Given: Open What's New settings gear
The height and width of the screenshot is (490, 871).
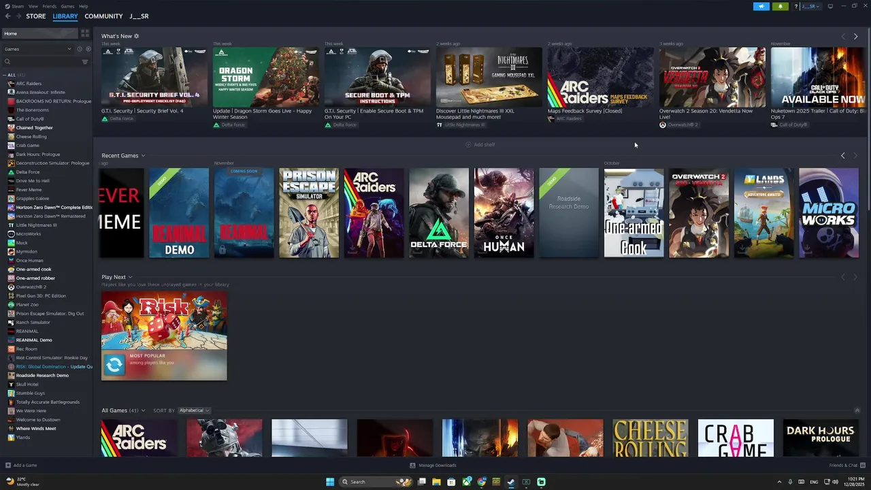Looking at the screenshot, I should (x=136, y=36).
